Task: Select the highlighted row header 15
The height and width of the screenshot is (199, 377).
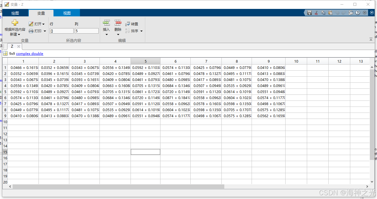Action: 5,152
